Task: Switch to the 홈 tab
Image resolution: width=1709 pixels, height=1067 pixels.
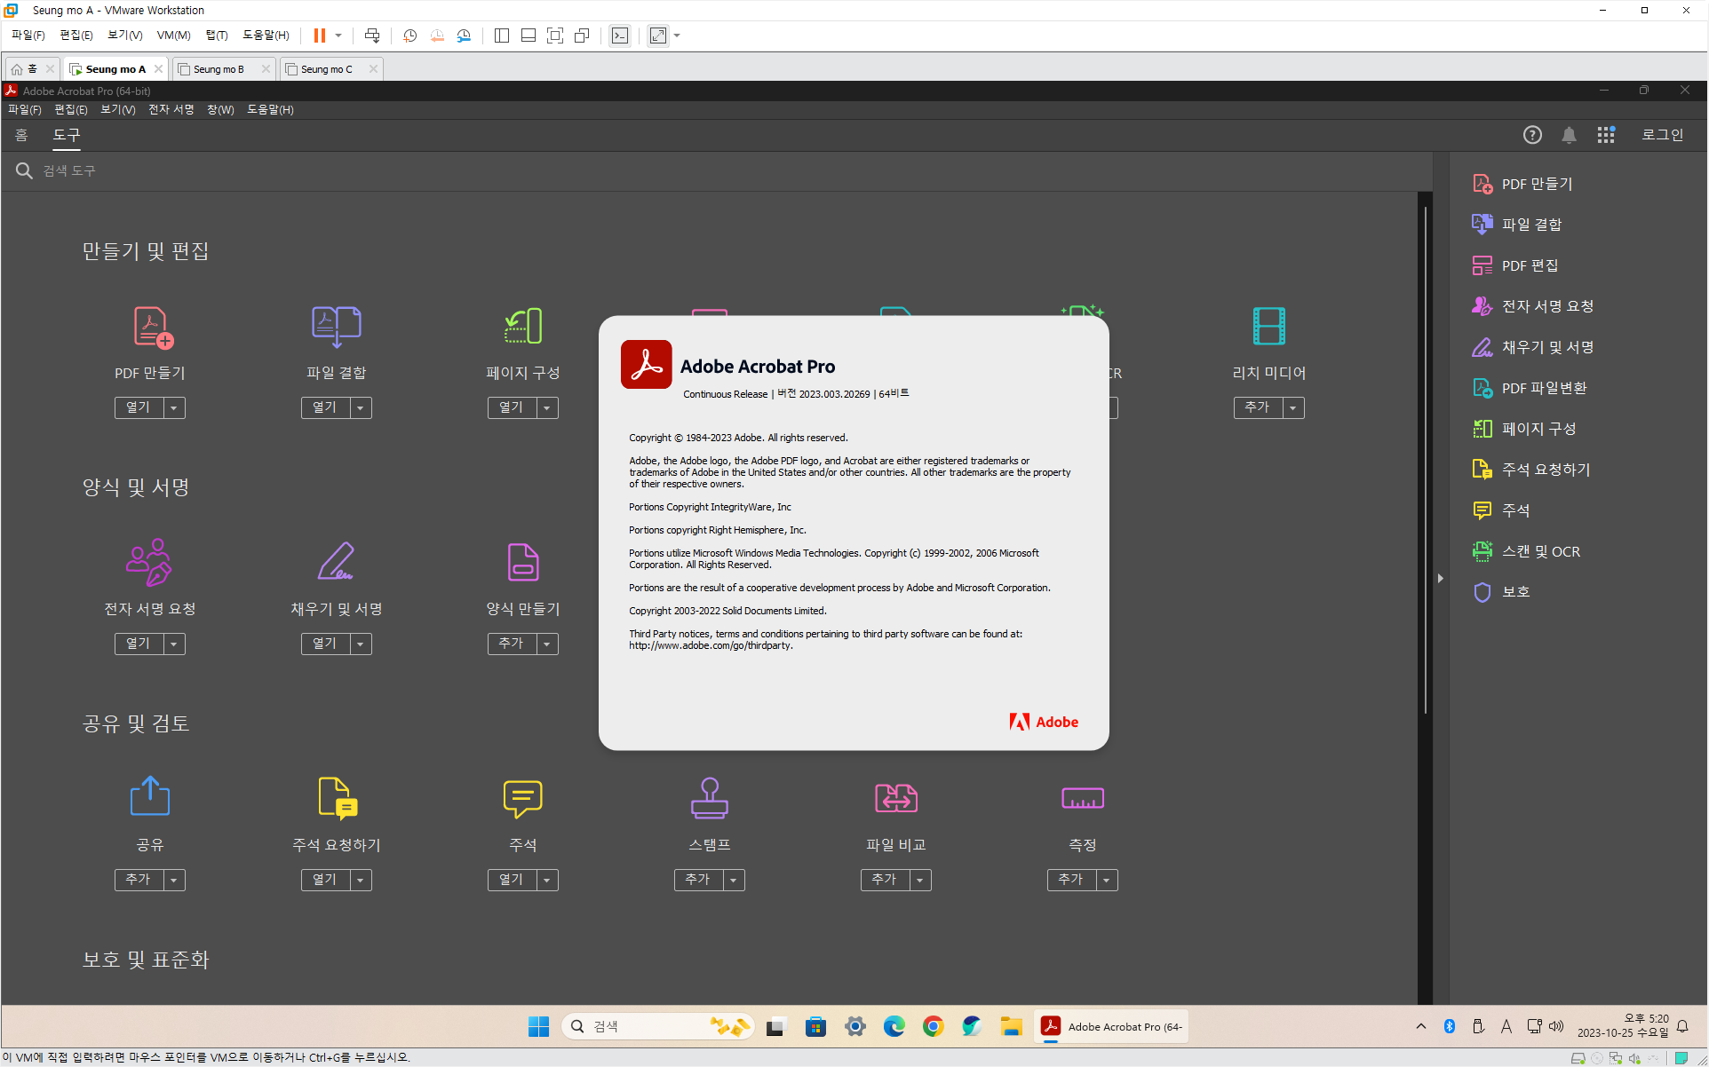Action: 21,135
